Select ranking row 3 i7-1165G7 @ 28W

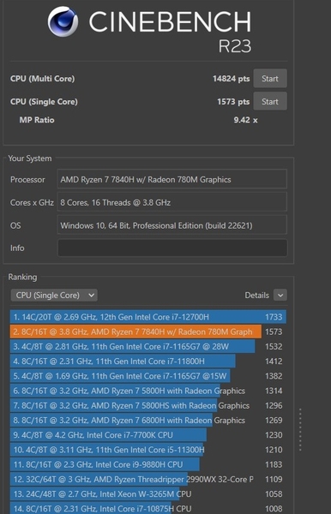pos(148,346)
